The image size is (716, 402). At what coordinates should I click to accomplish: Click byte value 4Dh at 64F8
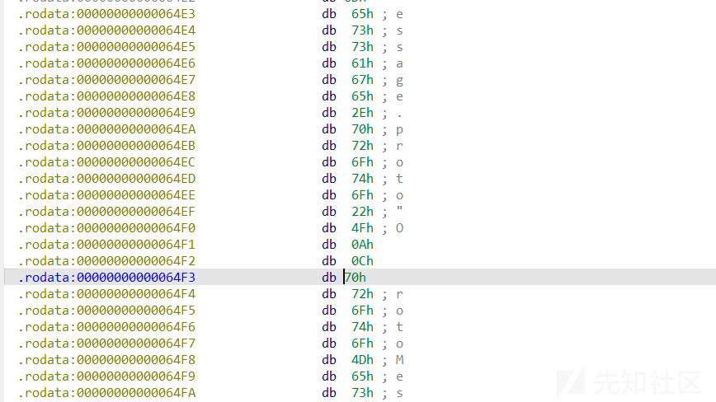pos(362,360)
